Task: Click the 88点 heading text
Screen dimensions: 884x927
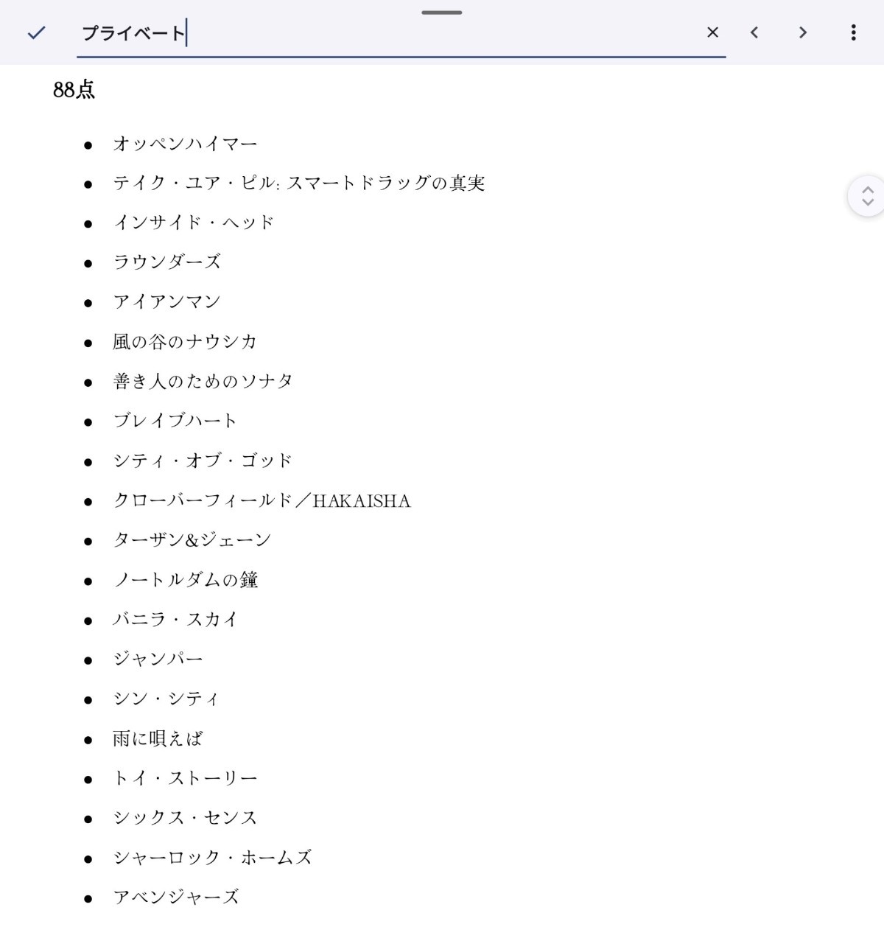Action: tap(74, 90)
